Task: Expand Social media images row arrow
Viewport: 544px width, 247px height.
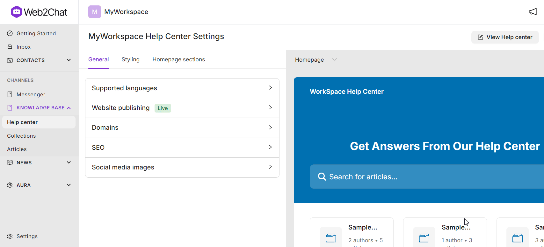Action: (x=270, y=167)
